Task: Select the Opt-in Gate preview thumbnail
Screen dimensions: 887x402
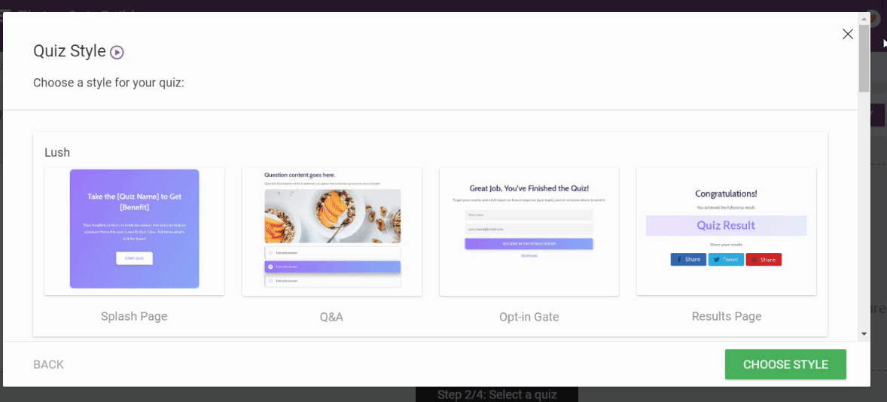Action: click(529, 230)
